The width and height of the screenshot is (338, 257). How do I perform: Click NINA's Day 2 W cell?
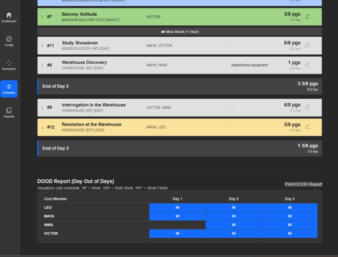(233, 225)
